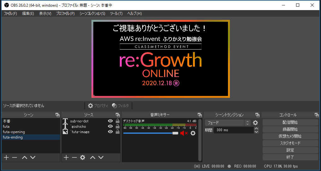Click 仮想カメラ開始 button
The image size is (321, 171).
coord(290,136)
